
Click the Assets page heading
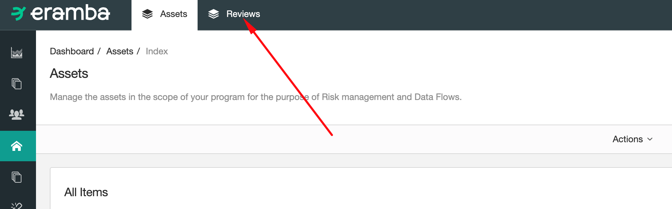tap(69, 73)
